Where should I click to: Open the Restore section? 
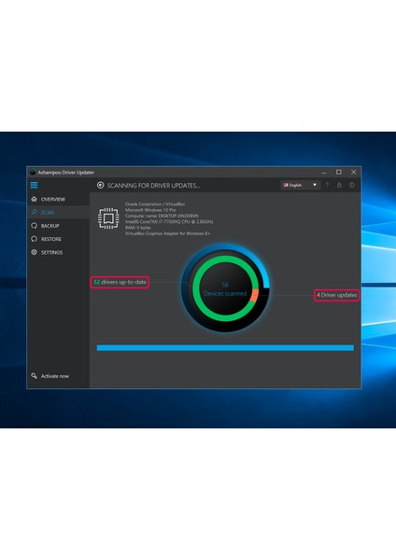58,239
